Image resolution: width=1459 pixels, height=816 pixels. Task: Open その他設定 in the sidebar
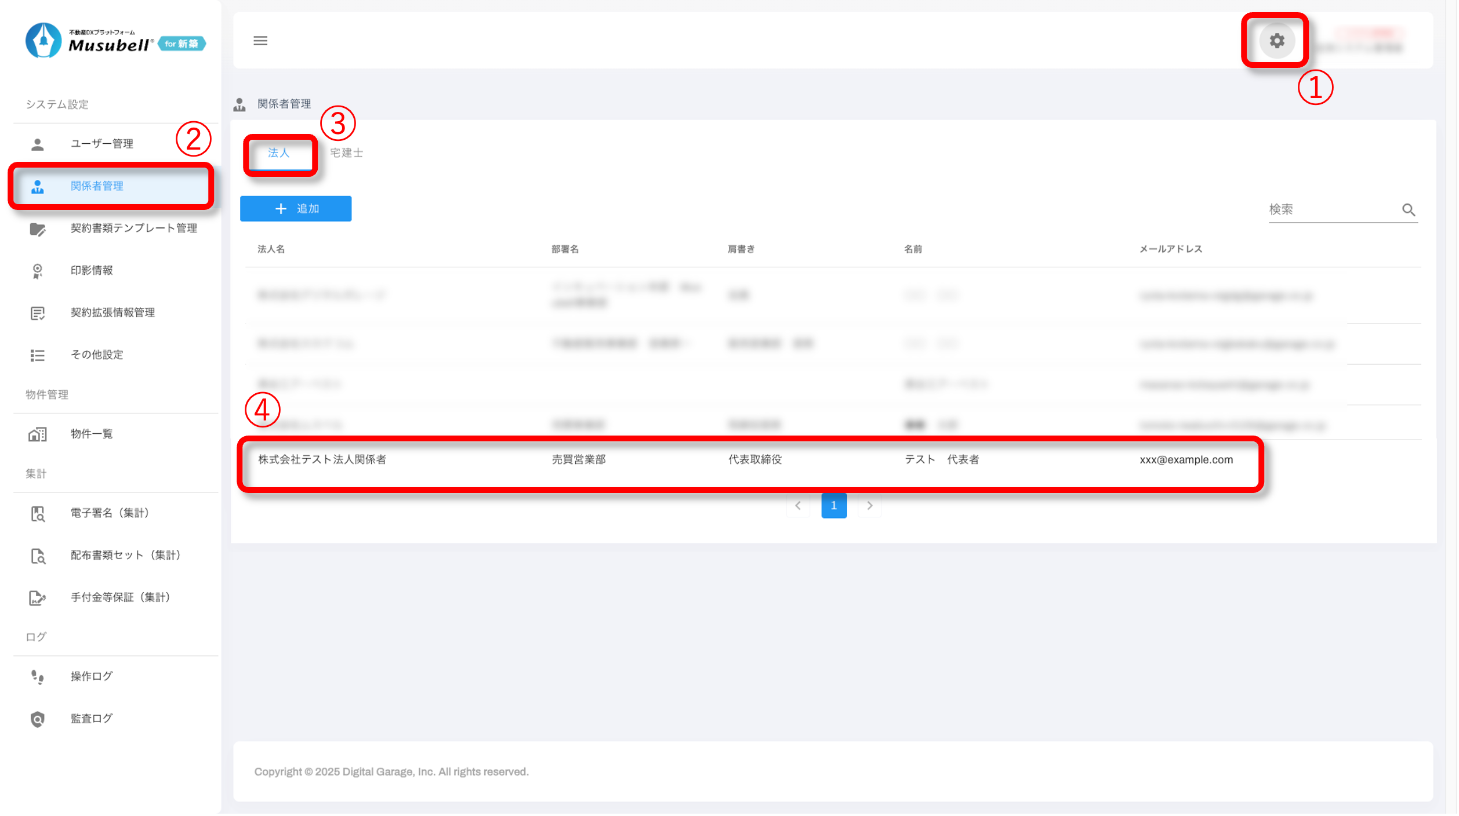[x=97, y=355]
